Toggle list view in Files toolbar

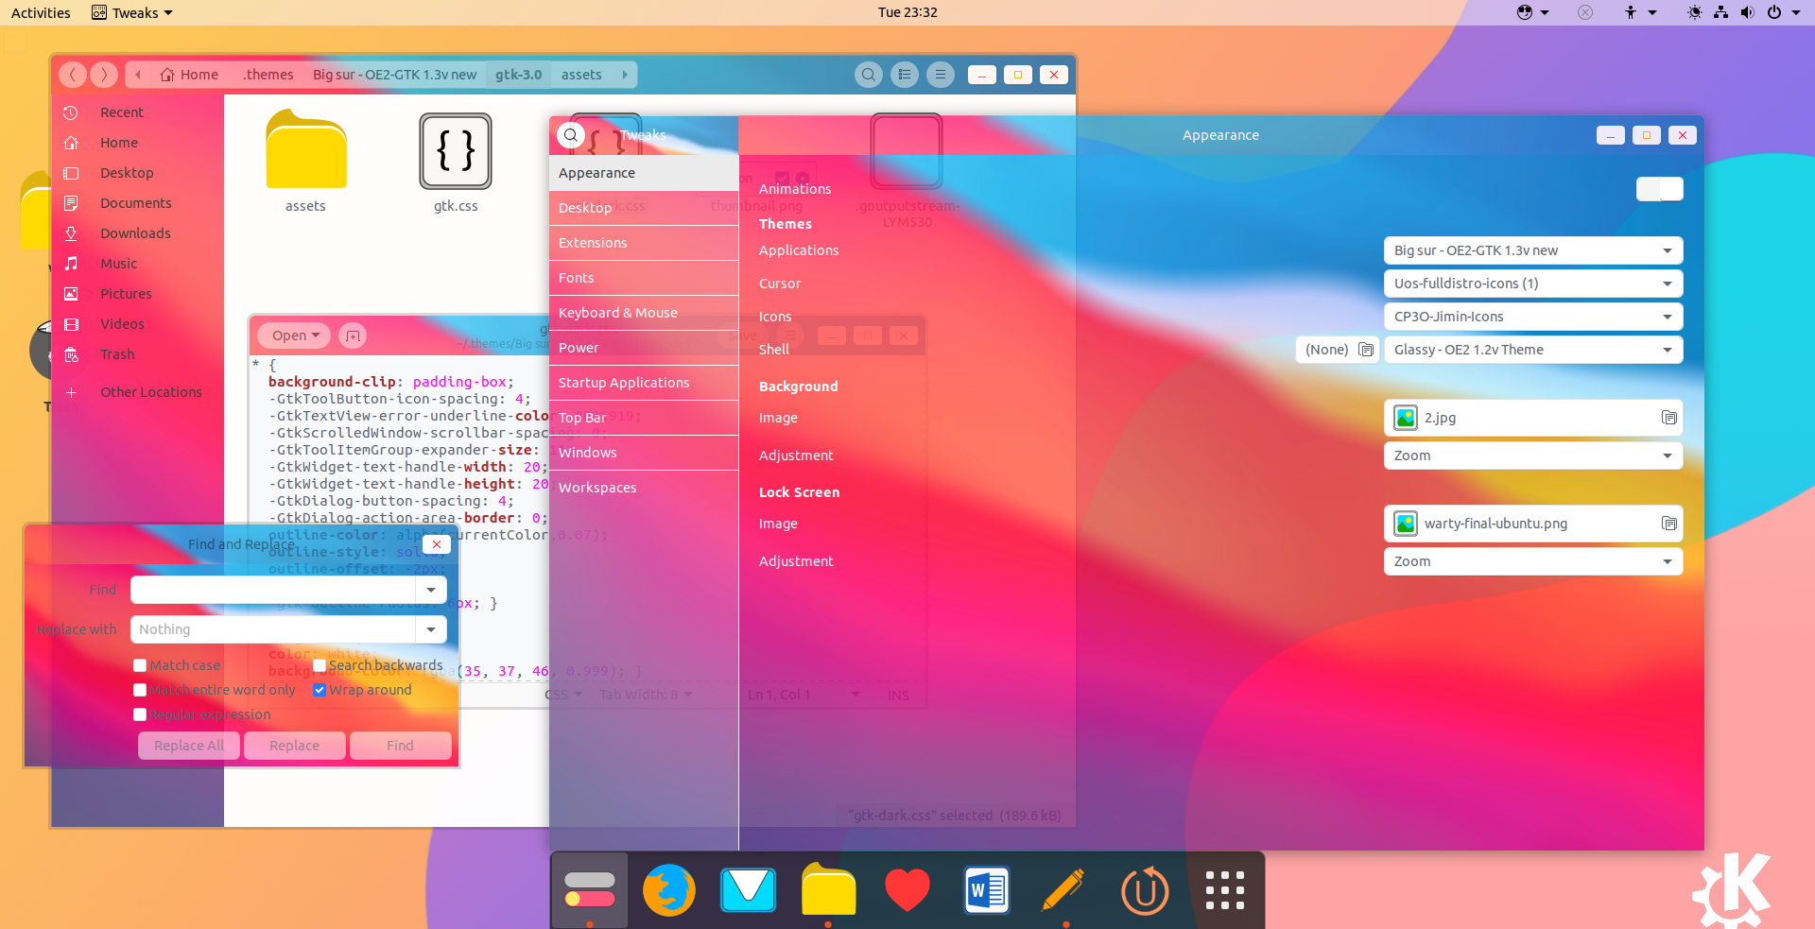coord(905,75)
